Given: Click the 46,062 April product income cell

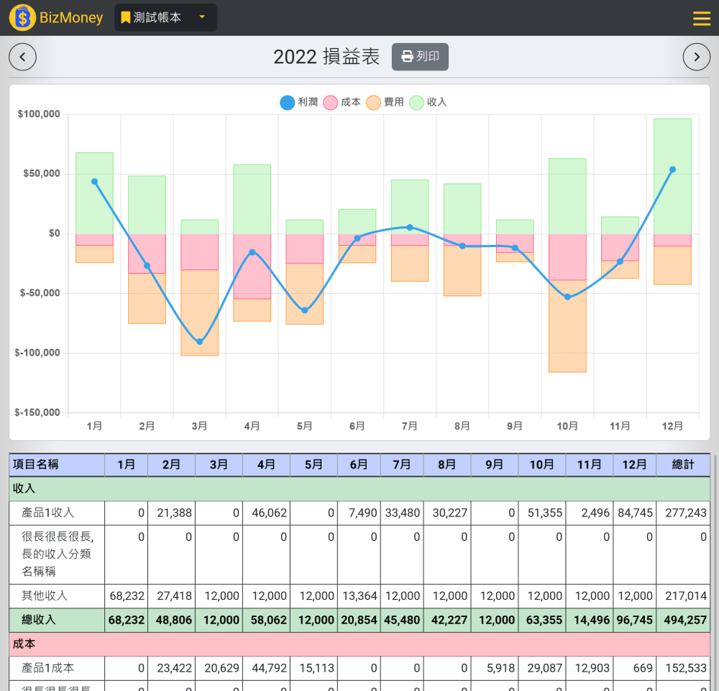Looking at the screenshot, I should click(267, 513).
